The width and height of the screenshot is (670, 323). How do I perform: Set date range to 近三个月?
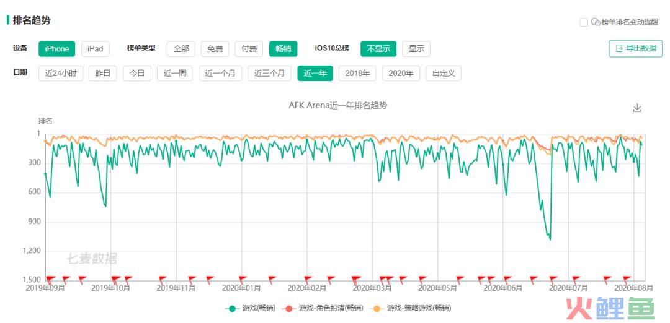click(x=269, y=73)
